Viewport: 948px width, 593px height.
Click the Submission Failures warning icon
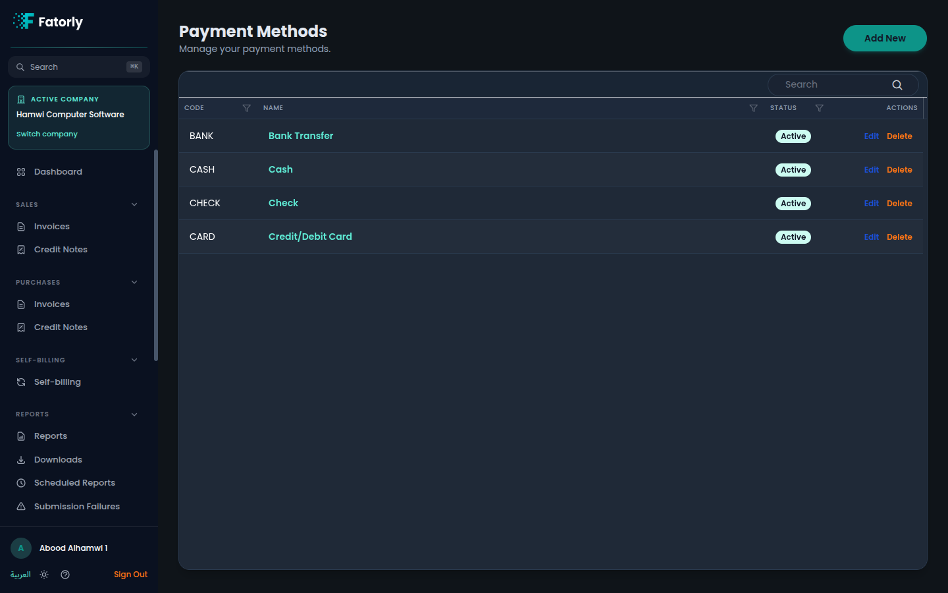pyautogui.click(x=21, y=507)
